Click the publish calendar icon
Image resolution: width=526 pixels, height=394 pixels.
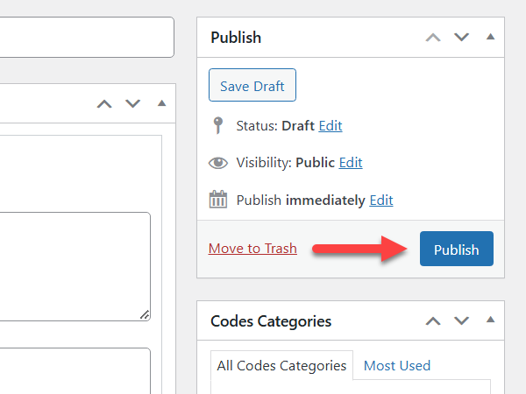point(218,200)
